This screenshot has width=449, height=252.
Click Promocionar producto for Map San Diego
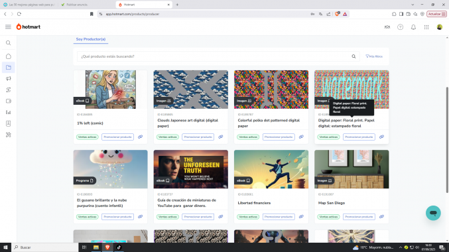click(x=359, y=217)
